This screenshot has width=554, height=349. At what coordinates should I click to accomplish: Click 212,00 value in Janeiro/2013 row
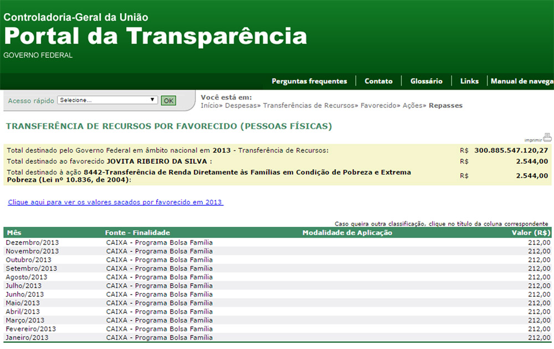[539, 338]
